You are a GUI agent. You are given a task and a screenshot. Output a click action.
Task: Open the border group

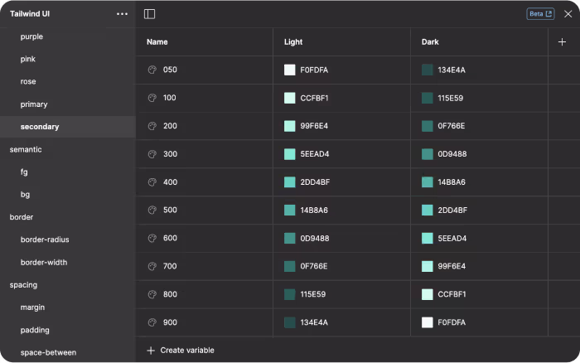22,217
